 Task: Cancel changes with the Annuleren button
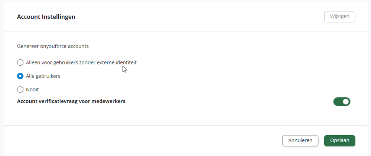(300, 141)
